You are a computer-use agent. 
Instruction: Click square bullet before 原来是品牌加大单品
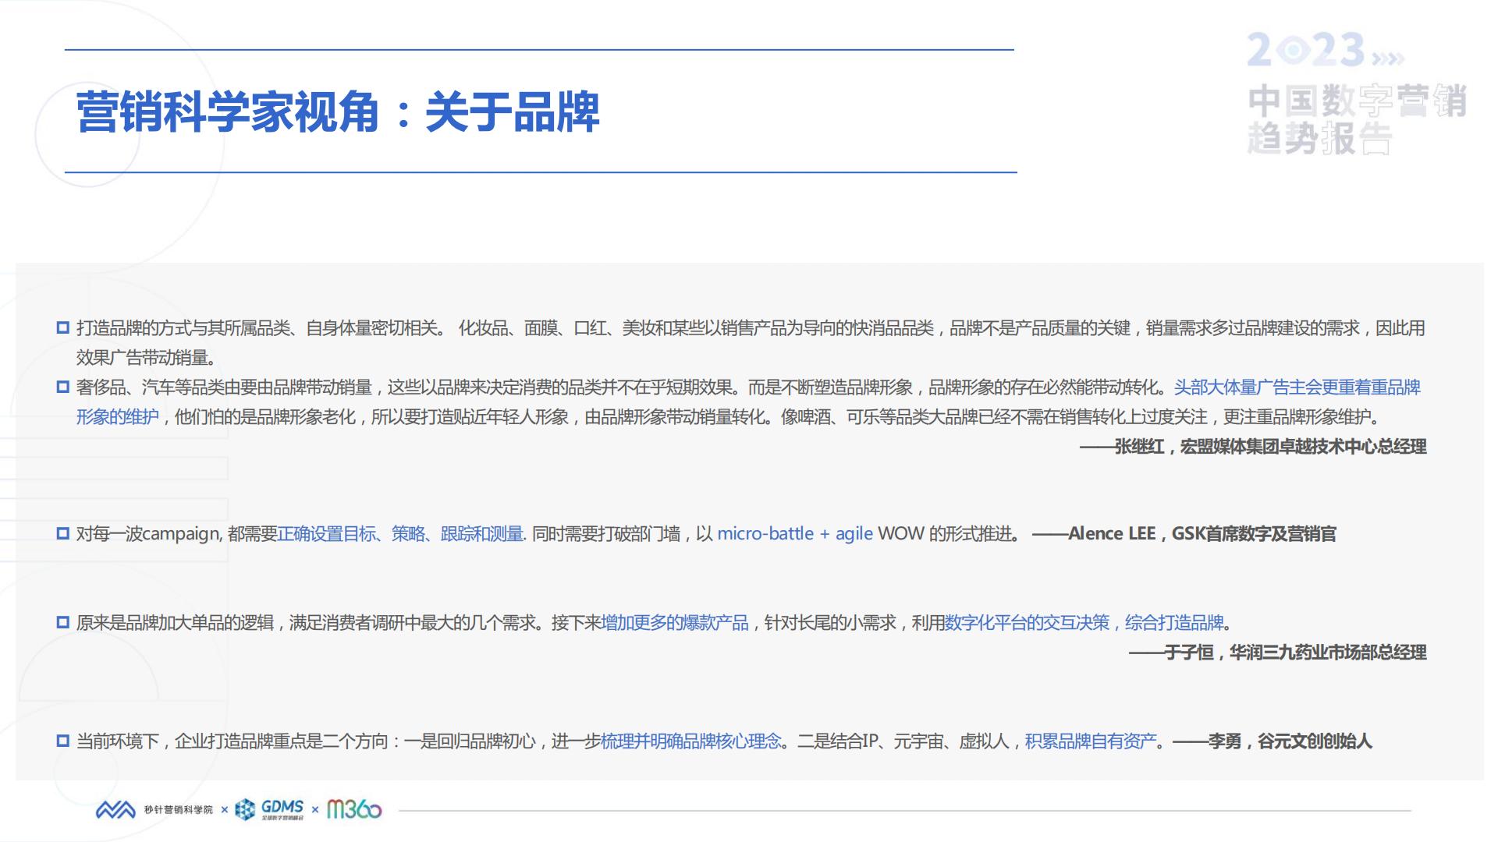click(63, 622)
